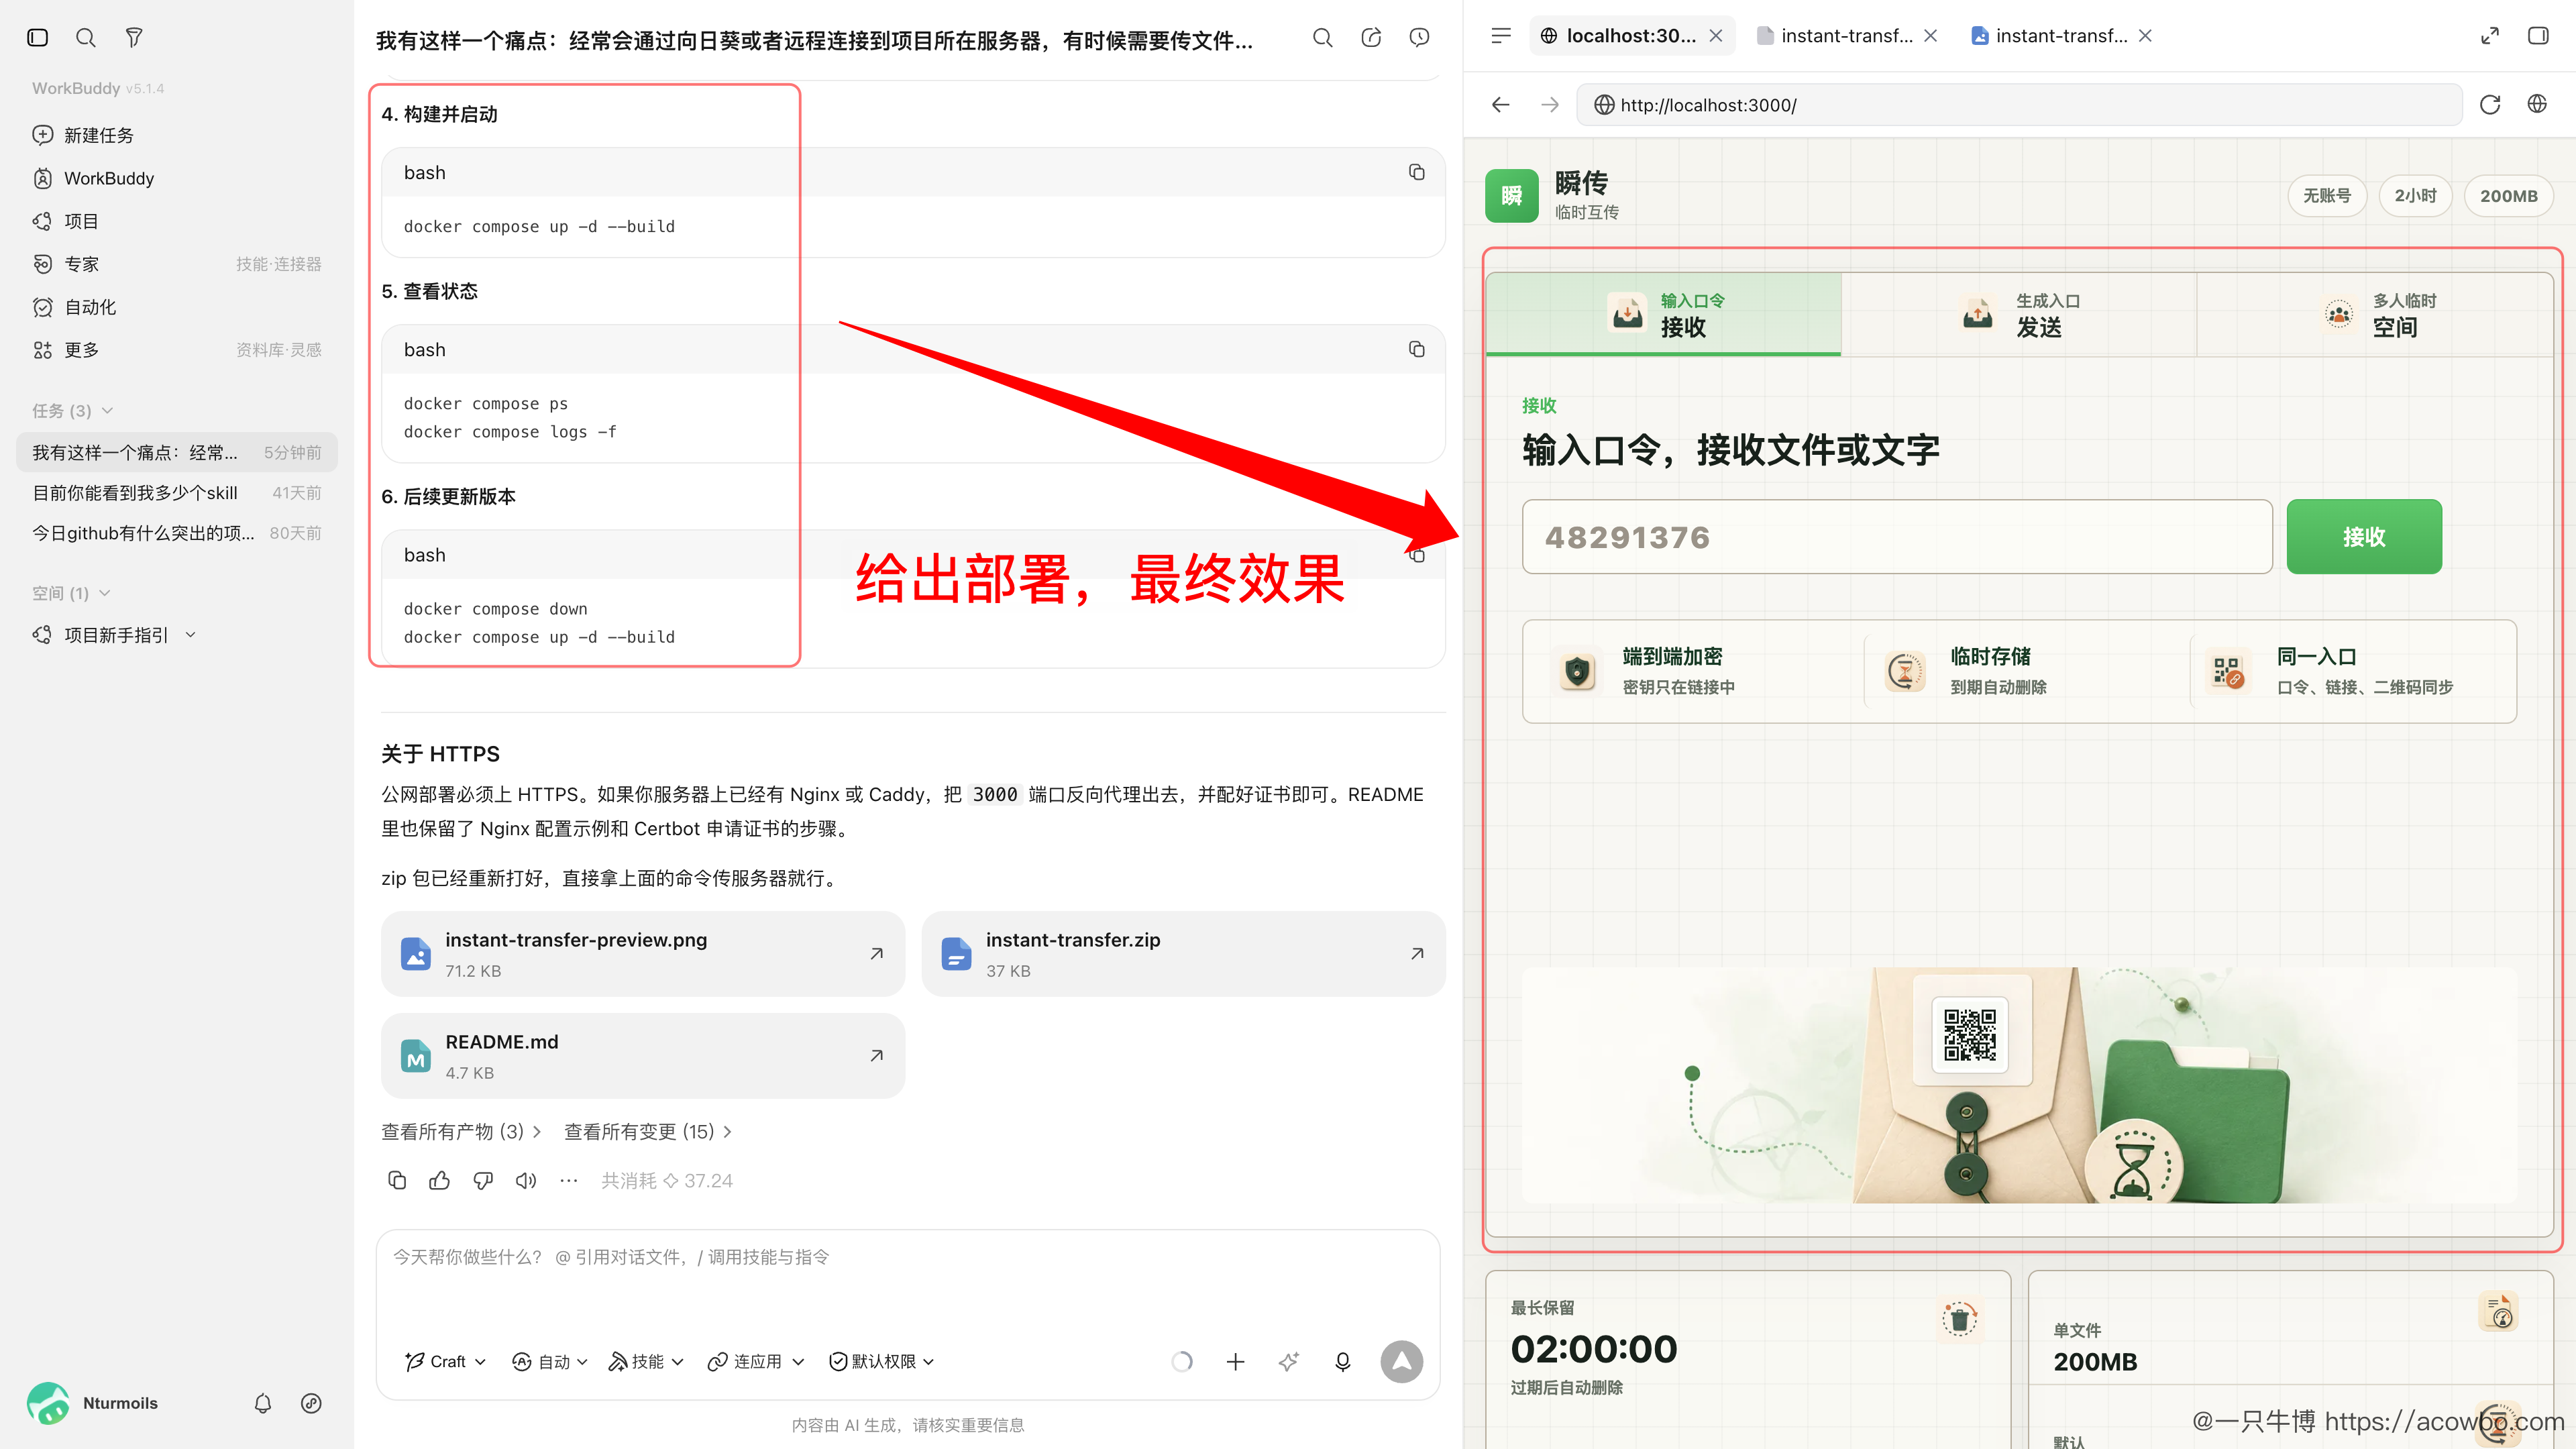Open notifications bell icon
2576x1449 pixels.
coord(263,1403)
